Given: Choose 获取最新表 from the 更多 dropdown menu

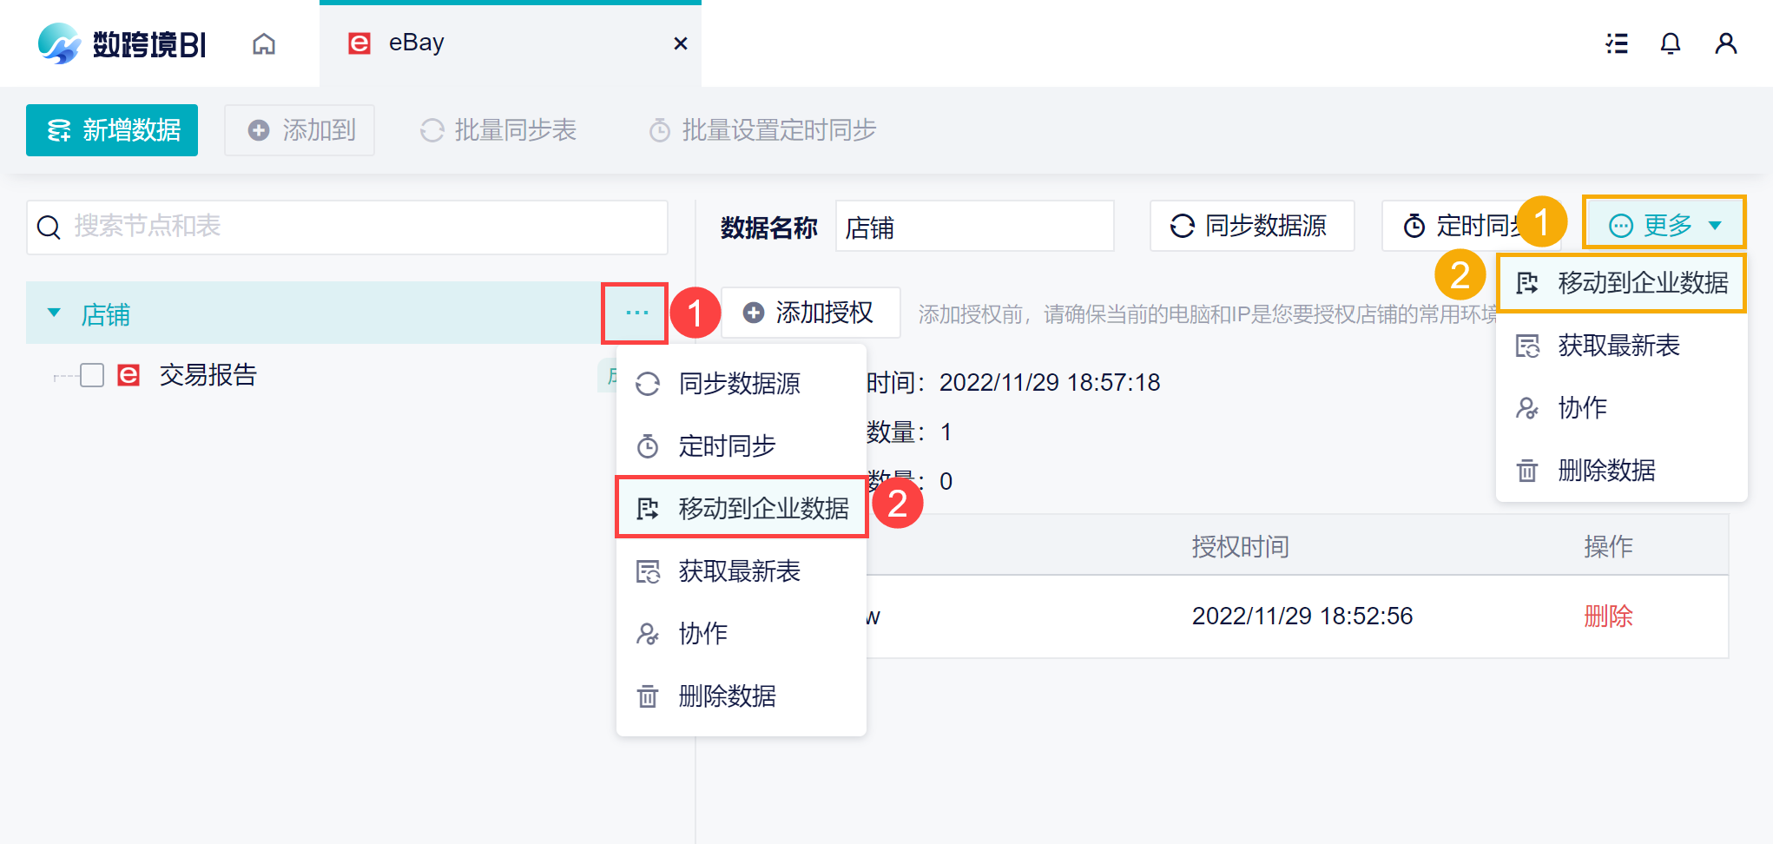Looking at the screenshot, I should (x=1618, y=346).
